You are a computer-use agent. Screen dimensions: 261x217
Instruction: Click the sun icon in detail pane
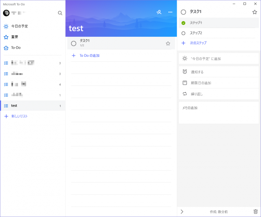click(x=185, y=58)
